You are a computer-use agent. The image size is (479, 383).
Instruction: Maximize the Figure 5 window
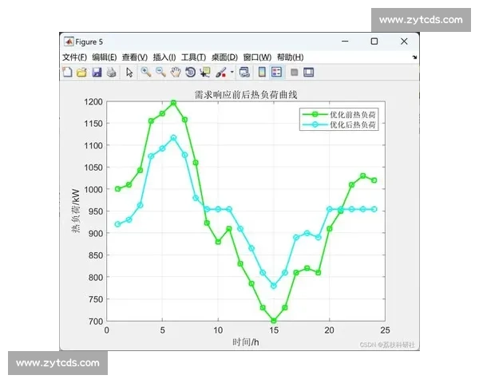[x=374, y=41]
